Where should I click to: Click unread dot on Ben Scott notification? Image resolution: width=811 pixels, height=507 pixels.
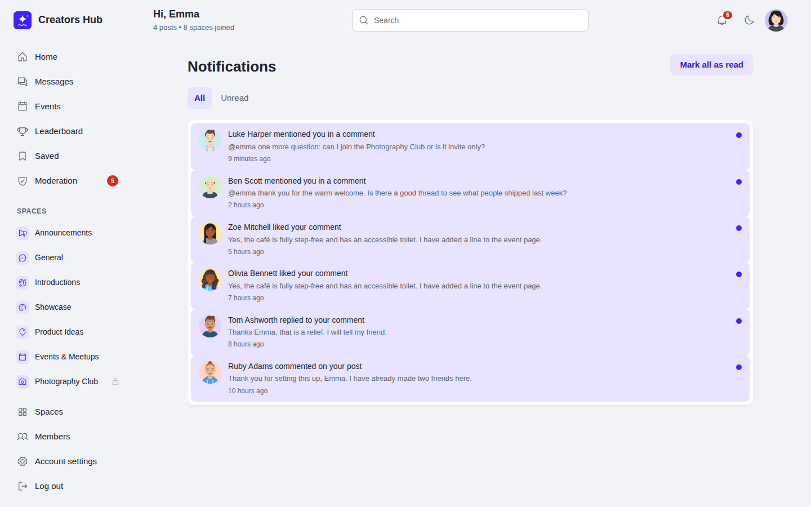(739, 182)
